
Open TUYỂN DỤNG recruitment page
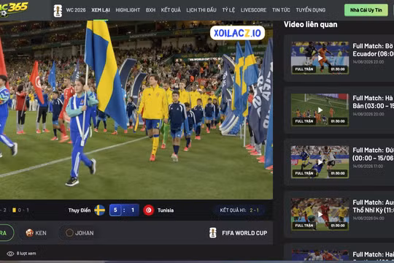point(311,10)
